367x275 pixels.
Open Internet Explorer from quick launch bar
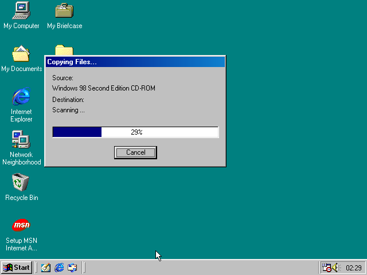pos(59,268)
